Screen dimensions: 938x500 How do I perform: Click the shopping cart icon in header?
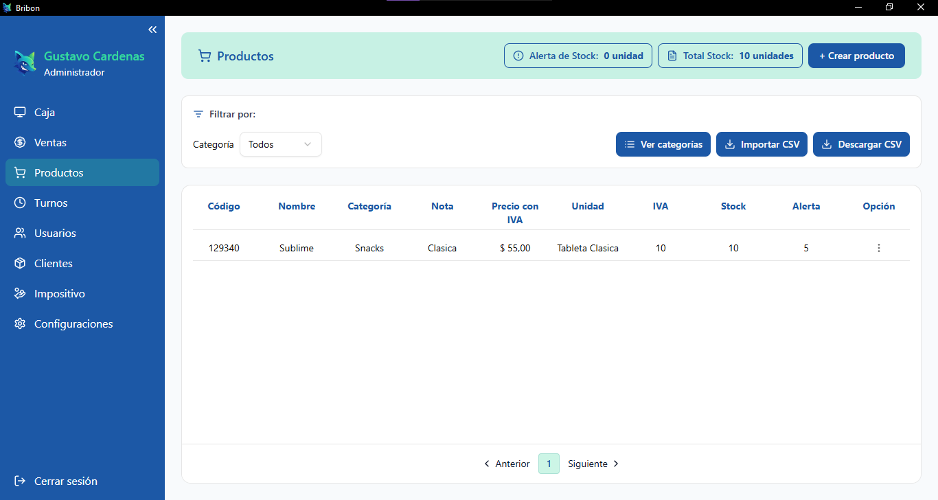(x=205, y=56)
